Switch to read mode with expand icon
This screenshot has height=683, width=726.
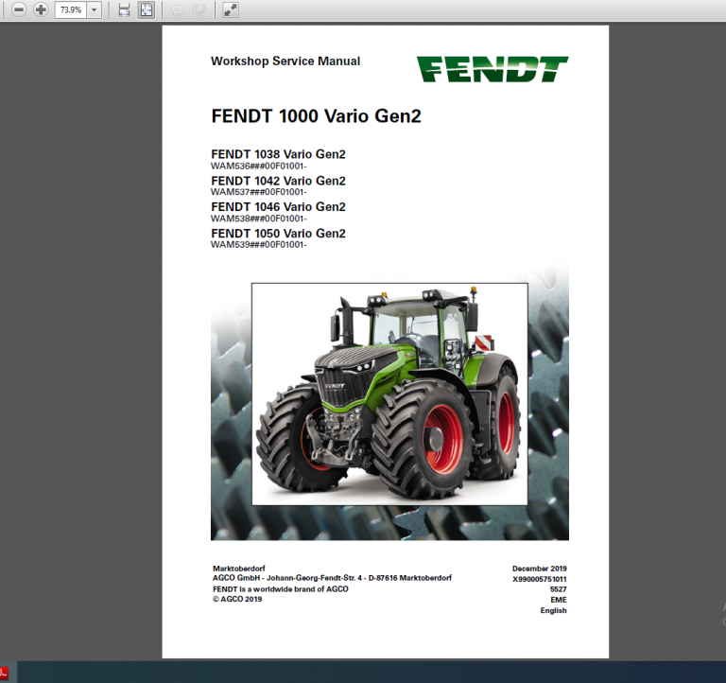(x=230, y=9)
